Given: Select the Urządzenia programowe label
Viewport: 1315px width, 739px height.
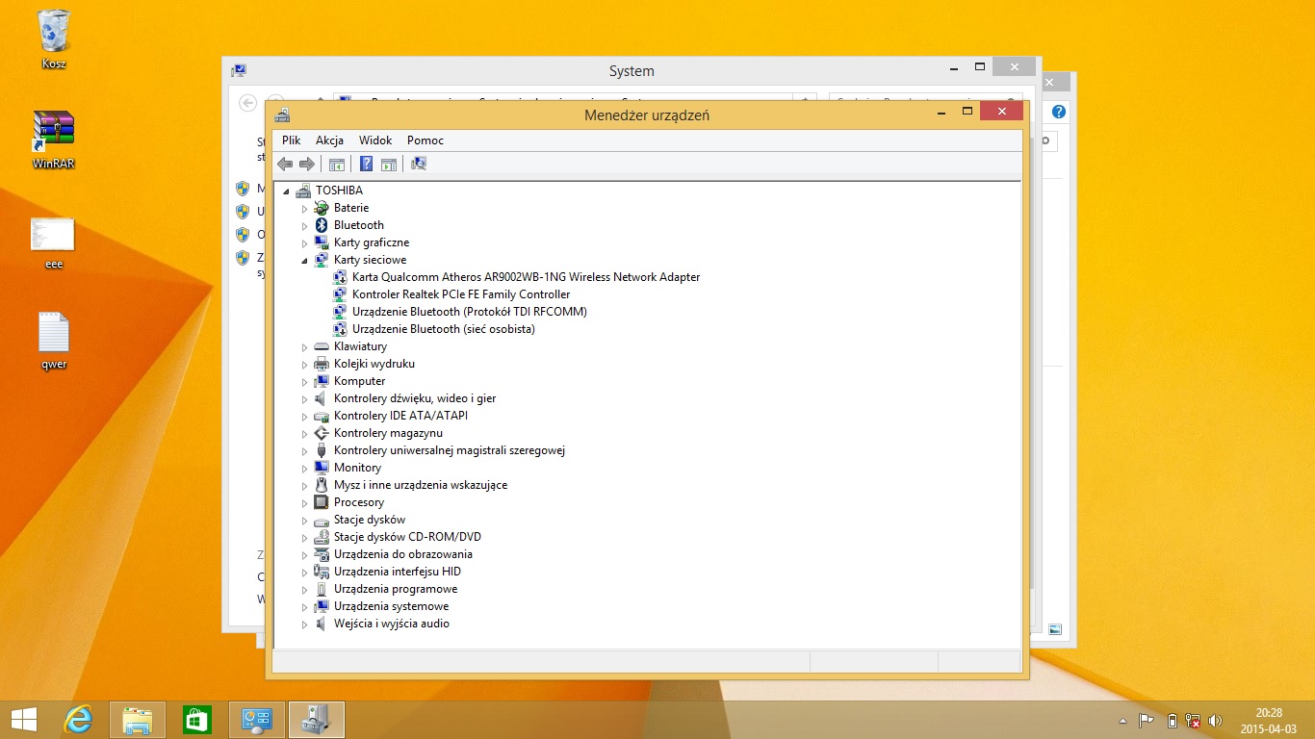Looking at the screenshot, I should 396,589.
